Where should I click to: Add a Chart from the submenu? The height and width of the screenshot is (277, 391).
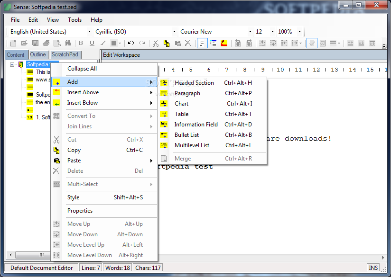213,104
